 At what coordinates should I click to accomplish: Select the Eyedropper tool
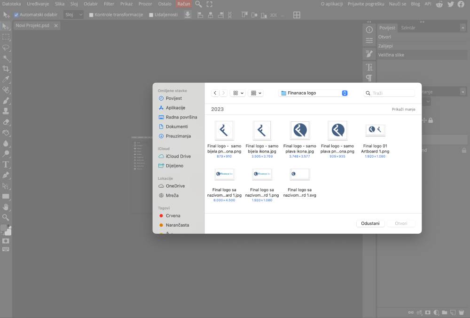[x=6, y=79]
